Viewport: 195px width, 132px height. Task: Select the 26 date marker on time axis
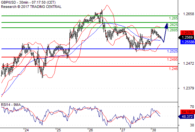click(x=91, y=130)
